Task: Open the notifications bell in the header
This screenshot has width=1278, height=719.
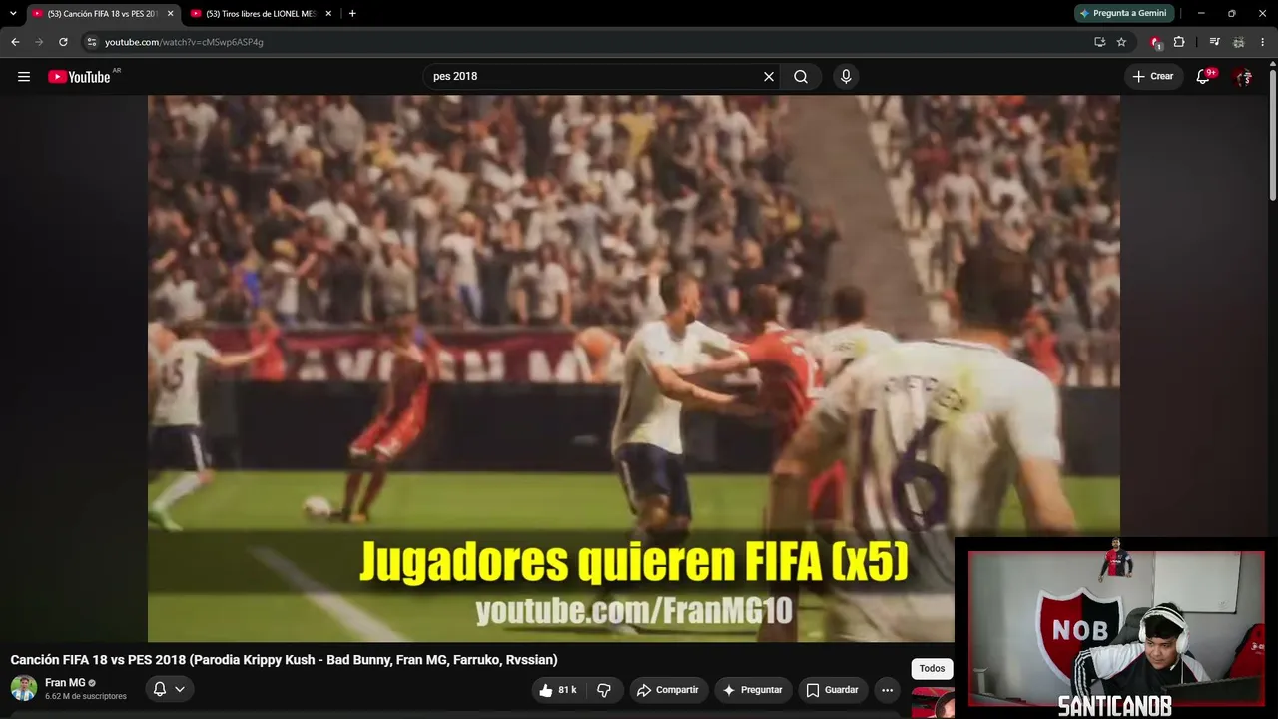Action: coord(1203,77)
